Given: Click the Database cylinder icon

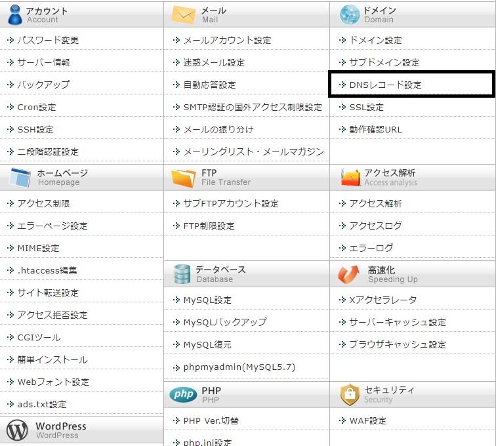Looking at the screenshot, I should tap(182, 274).
